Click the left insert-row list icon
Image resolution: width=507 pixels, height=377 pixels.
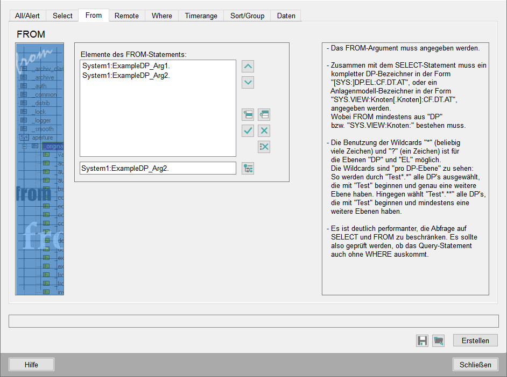(248, 114)
